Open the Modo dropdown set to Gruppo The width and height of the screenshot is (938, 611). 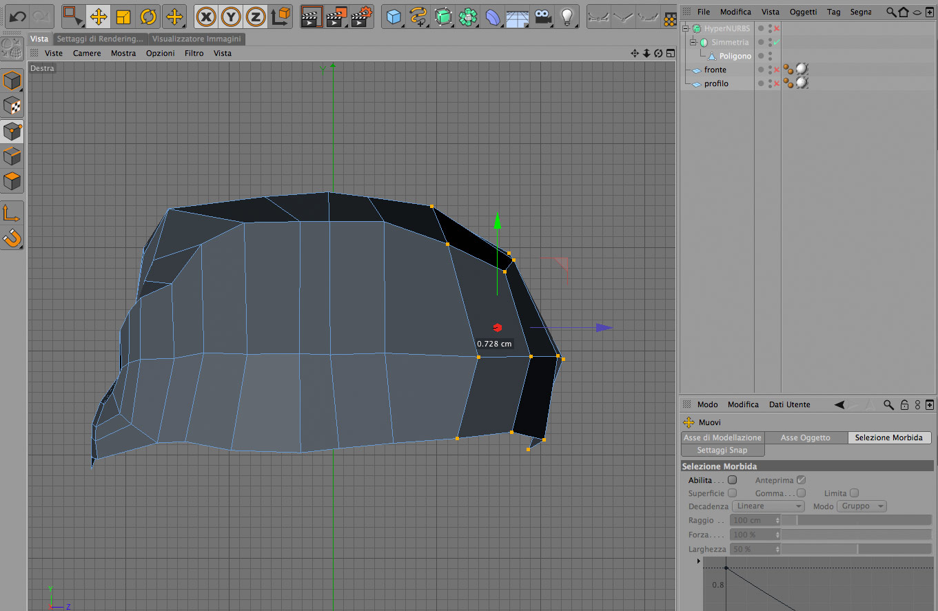click(x=861, y=506)
